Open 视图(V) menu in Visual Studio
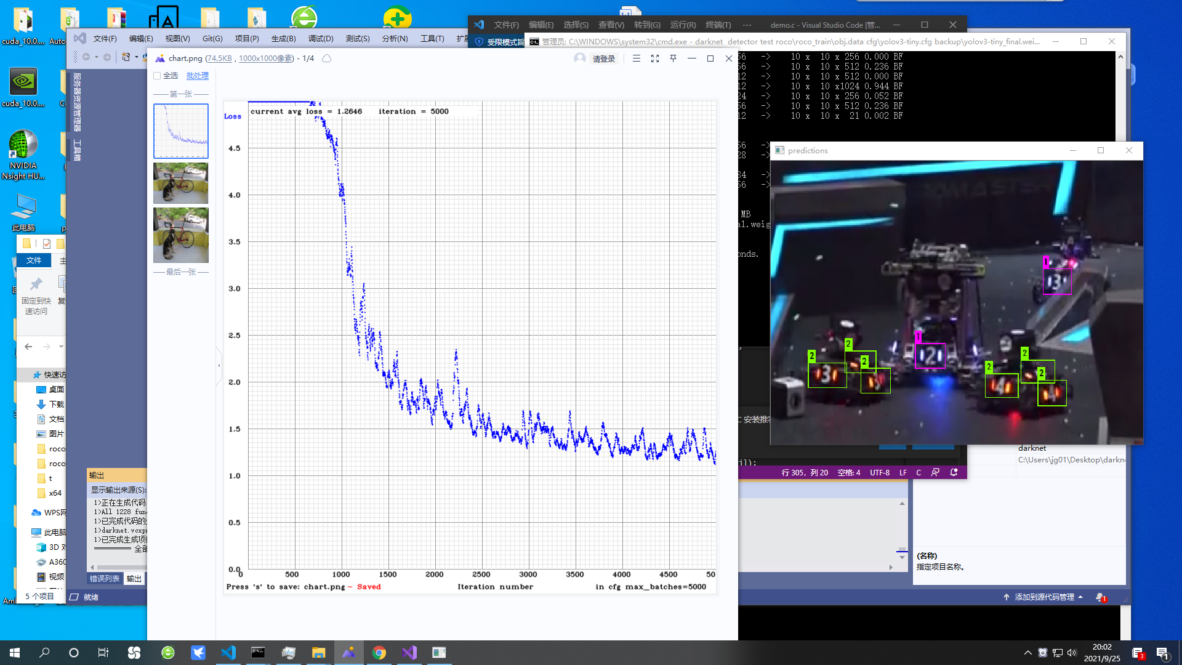Screen dimensions: 1182x665 point(177,39)
